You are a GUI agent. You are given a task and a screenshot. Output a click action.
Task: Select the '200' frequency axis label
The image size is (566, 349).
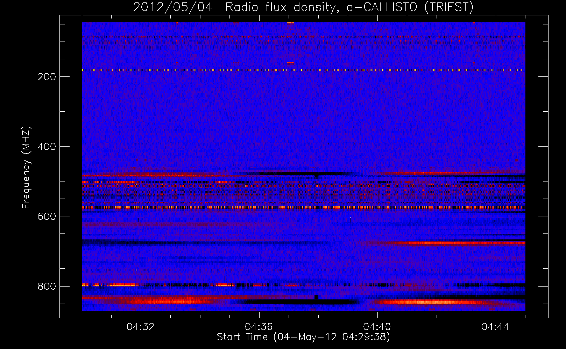[x=47, y=77]
